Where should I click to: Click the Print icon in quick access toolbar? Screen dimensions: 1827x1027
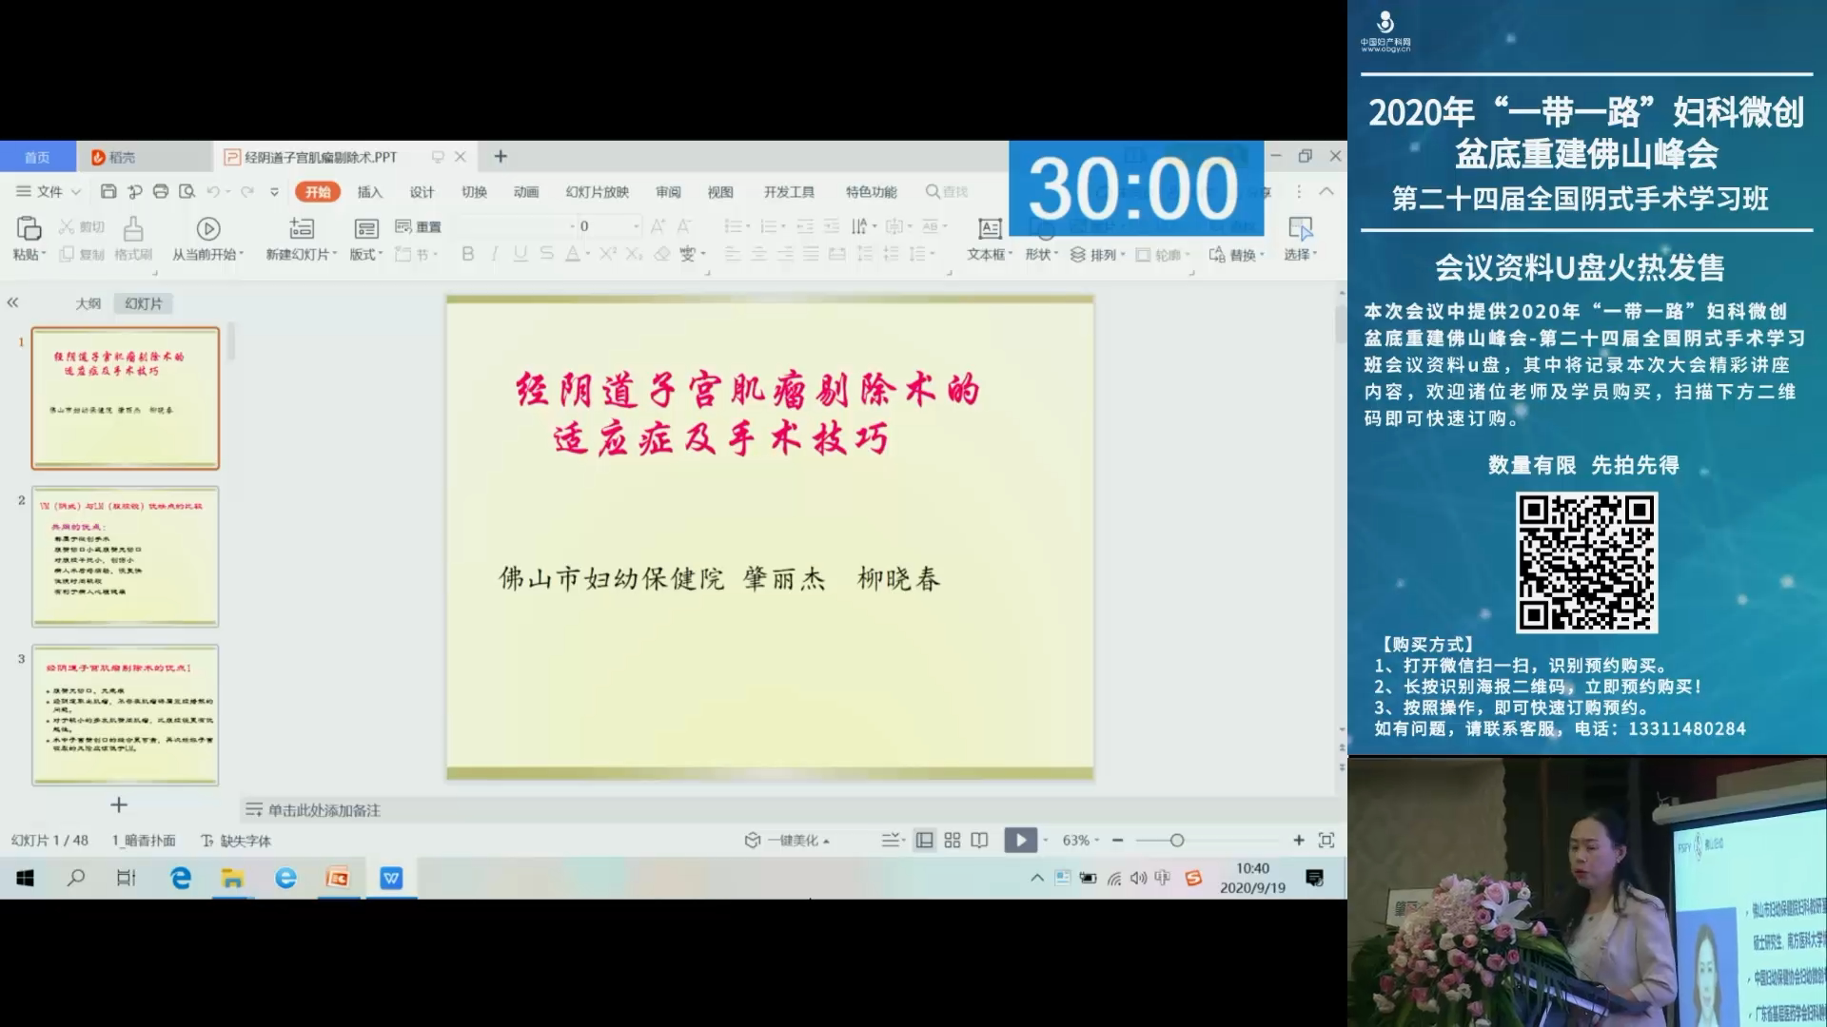(161, 191)
